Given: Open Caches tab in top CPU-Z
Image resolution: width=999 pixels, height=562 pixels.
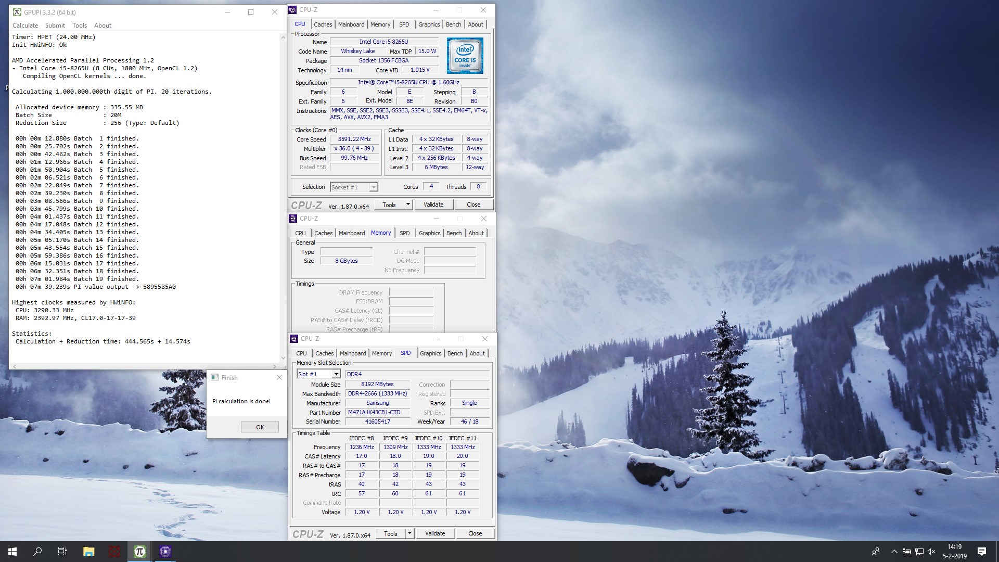Looking at the screenshot, I should [x=323, y=24].
